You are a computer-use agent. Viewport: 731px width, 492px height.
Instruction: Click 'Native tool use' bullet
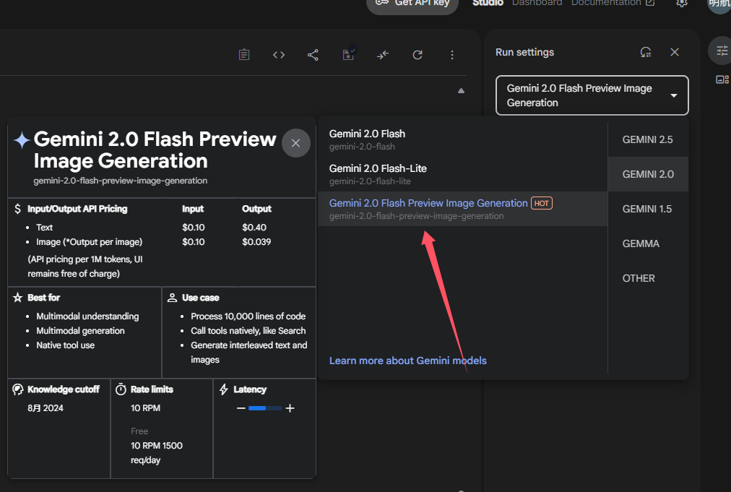[x=65, y=345]
